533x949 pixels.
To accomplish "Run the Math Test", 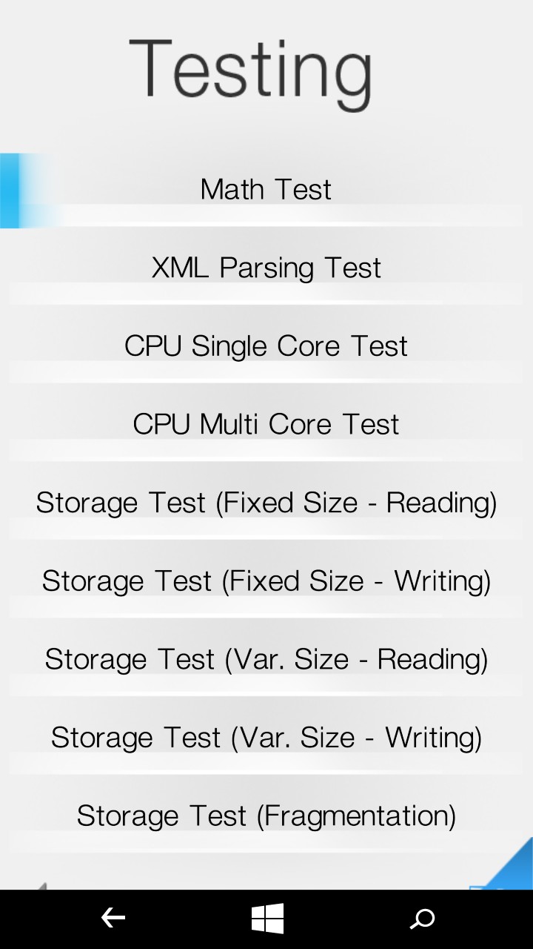I will point(266,189).
